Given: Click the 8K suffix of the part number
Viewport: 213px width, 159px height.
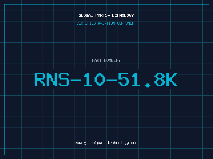Looking at the screenshot, I should coord(166,79).
